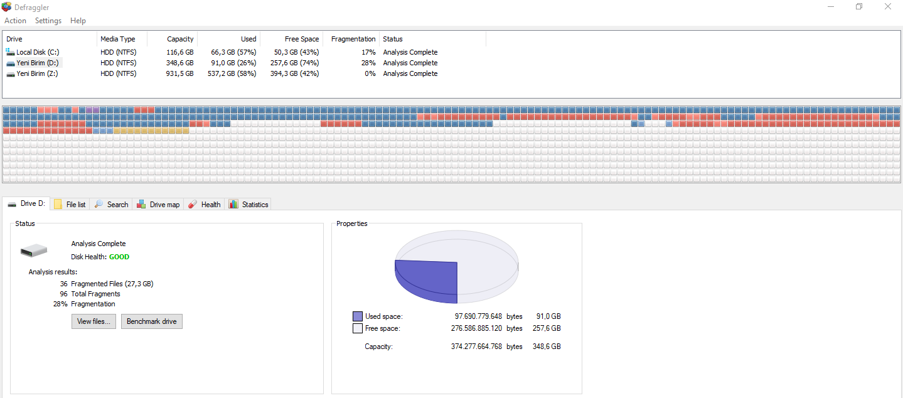Viewport: 903px width, 398px height.
Task: Click the 0% fragmentation cell
Action: coord(371,73)
